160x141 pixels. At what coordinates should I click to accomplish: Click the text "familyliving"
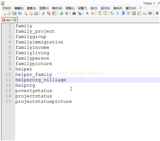pos(32,53)
